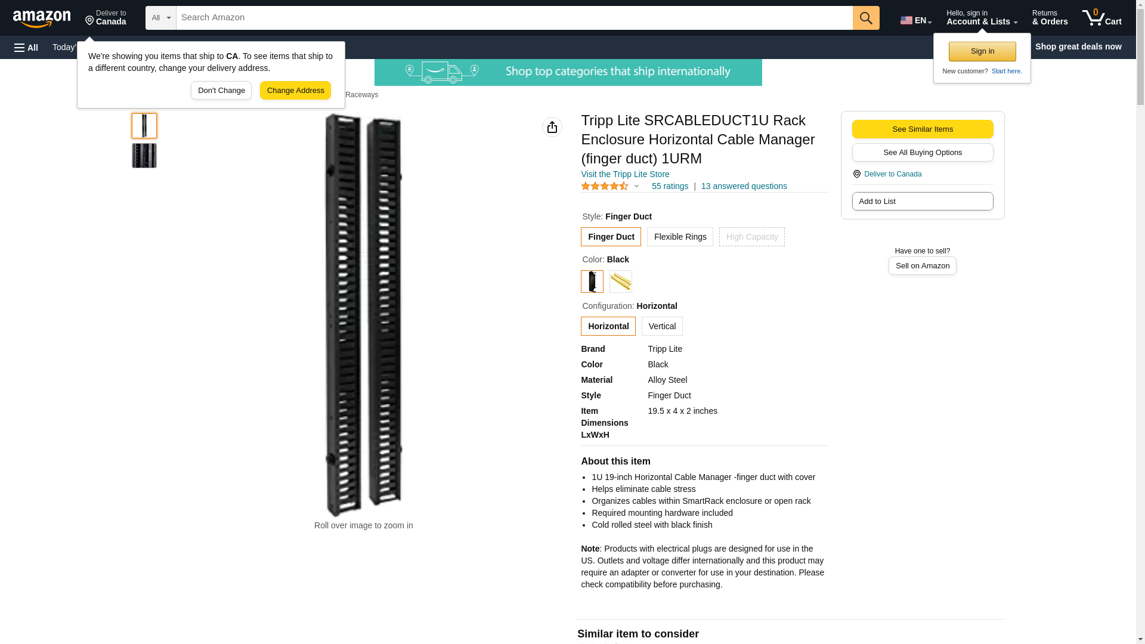Click the star rating icons
1145x644 pixels.
[605, 186]
